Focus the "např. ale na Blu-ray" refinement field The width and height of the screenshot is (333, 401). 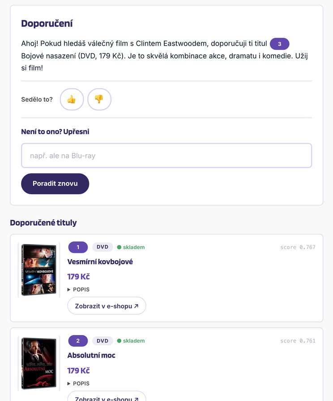(x=166, y=156)
